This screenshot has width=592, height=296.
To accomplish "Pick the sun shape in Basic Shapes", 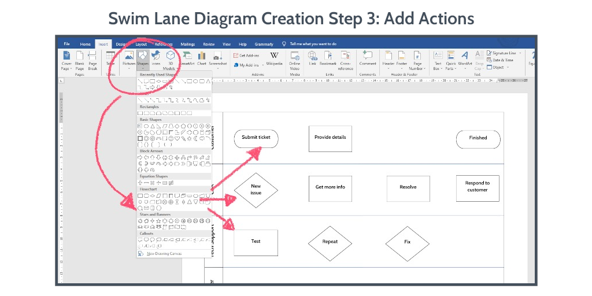I will 189,139.
